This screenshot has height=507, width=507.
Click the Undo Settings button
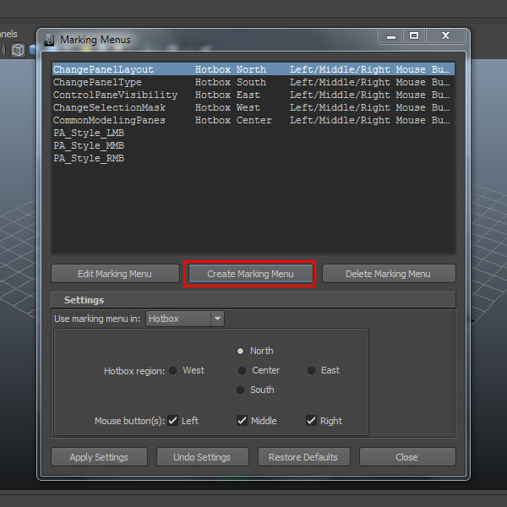click(x=203, y=457)
